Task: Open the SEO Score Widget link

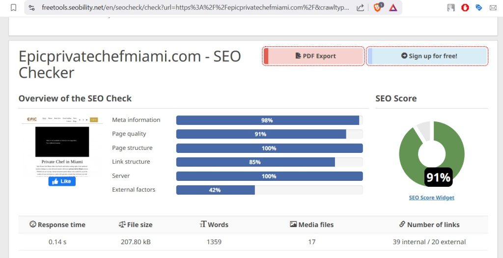Action: coord(431,198)
